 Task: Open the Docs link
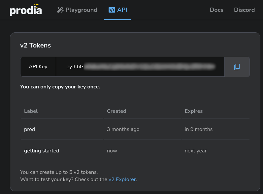point(216,10)
